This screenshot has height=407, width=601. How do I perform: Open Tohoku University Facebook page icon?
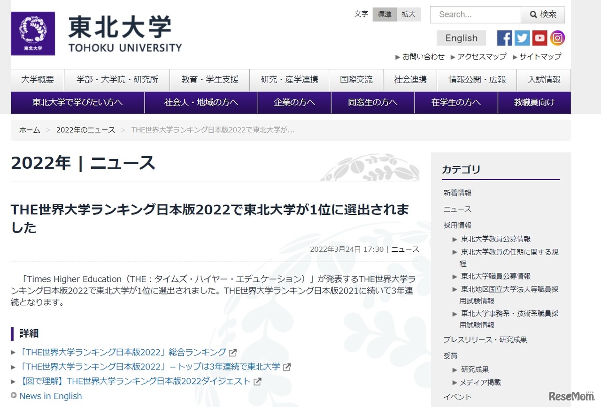click(505, 38)
